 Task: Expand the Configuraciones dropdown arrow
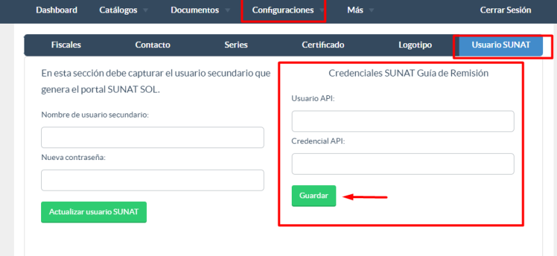(x=322, y=10)
